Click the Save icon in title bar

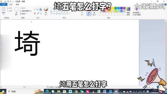pos(5,2)
